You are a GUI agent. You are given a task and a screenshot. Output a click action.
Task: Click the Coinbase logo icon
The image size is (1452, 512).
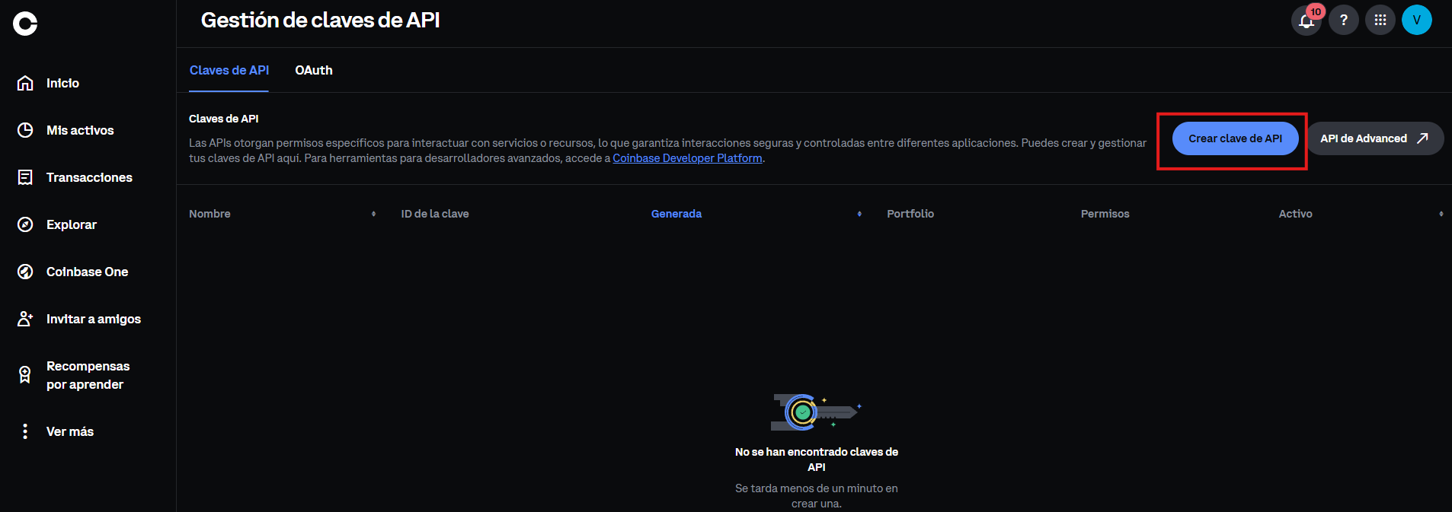25,24
